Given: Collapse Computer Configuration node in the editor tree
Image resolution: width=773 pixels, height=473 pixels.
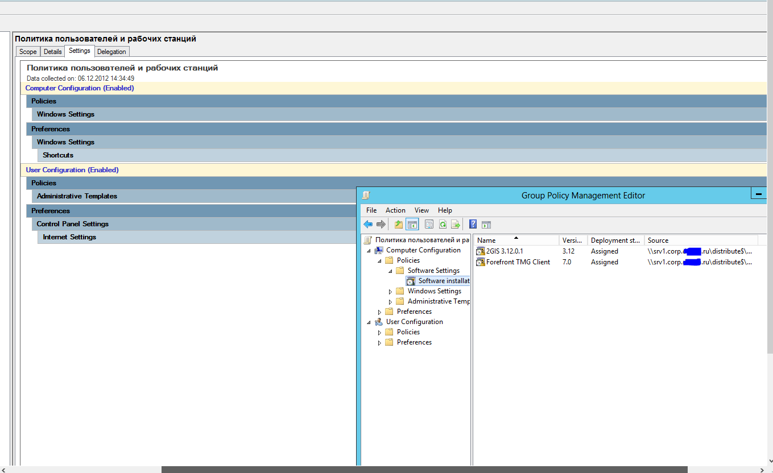Looking at the screenshot, I should (x=369, y=251).
